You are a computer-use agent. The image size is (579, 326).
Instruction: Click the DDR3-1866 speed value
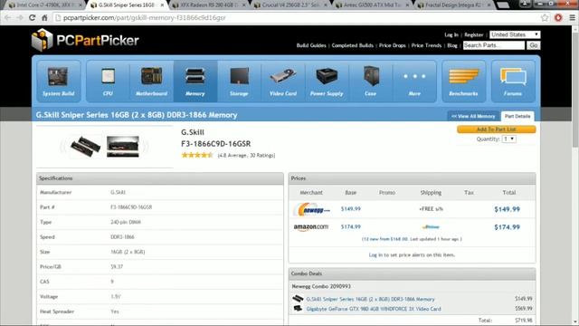[x=122, y=237]
